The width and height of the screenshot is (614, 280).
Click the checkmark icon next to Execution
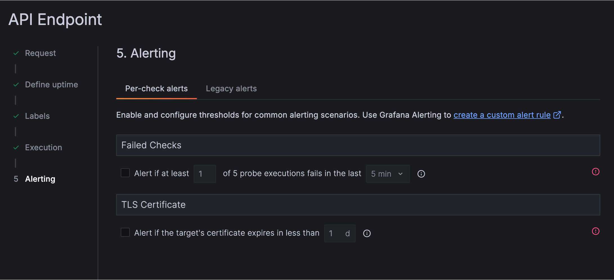(x=16, y=147)
